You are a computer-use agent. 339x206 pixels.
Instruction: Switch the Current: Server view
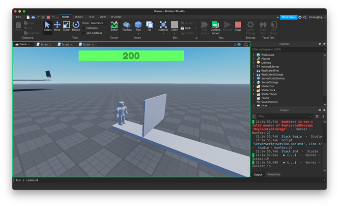[216, 27]
